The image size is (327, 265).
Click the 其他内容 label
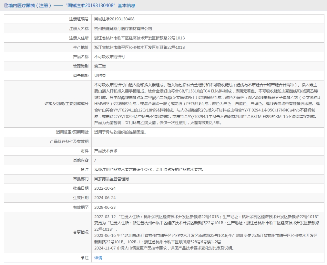(x=81, y=160)
